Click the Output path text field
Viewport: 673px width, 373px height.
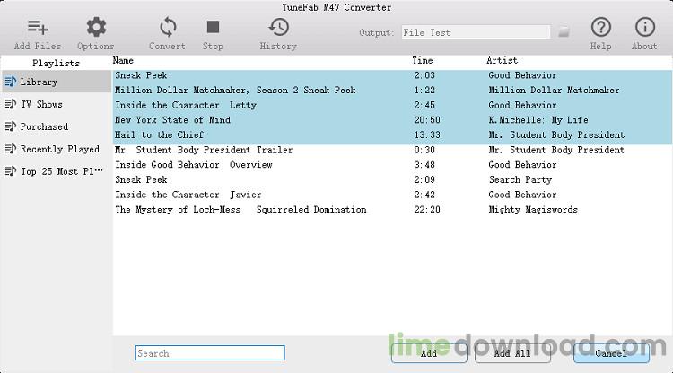475,32
